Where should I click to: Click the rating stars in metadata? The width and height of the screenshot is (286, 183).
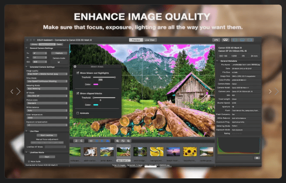236,133
